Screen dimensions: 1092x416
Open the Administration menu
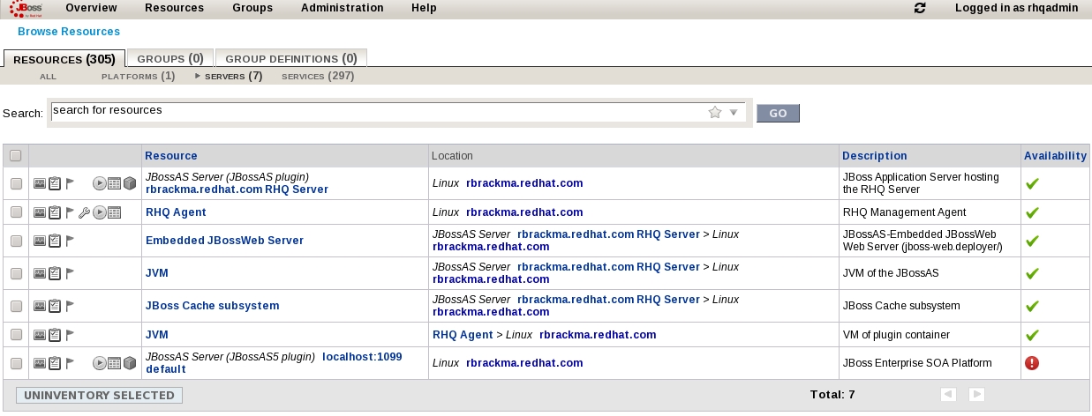pos(343,8)
